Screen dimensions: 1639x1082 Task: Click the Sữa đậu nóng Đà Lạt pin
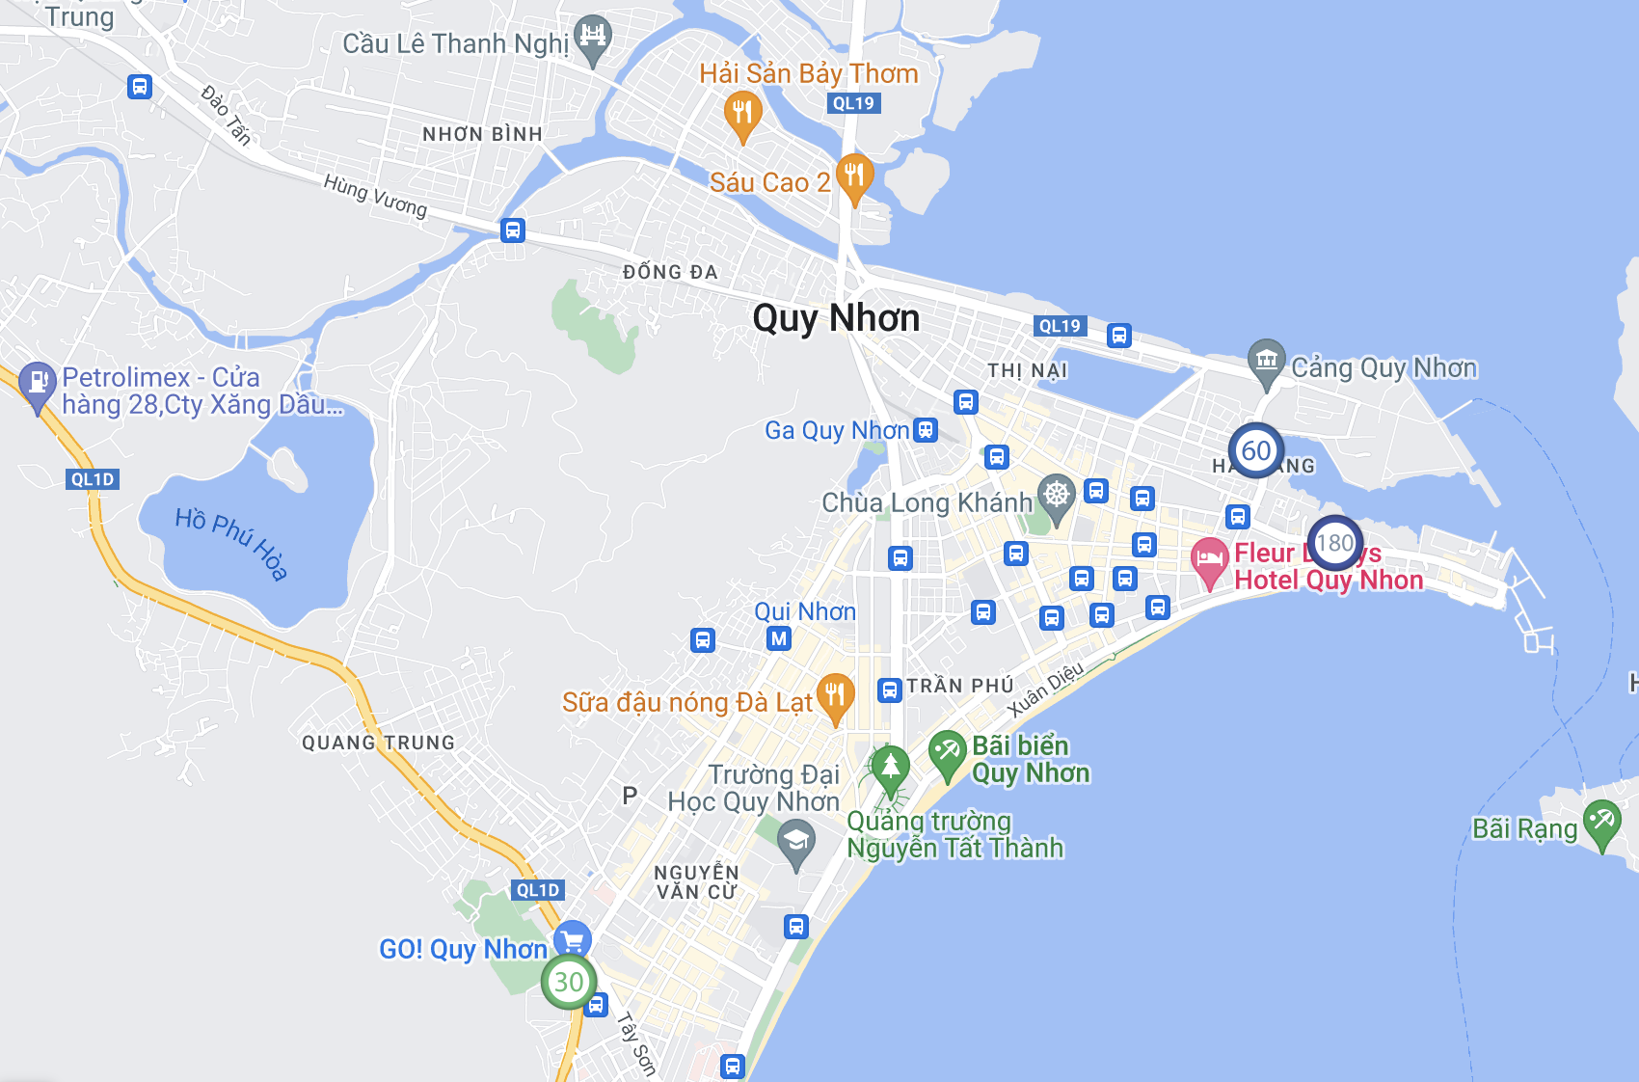click(x=835, y=698)
